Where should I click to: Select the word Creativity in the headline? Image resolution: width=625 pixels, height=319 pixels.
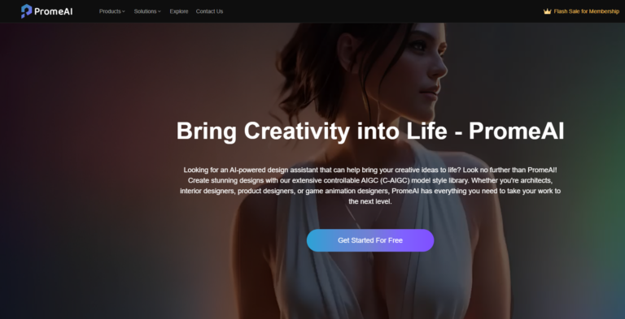coord(296,131)
